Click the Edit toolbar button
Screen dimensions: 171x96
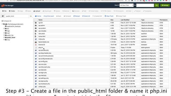coord(84,11)
